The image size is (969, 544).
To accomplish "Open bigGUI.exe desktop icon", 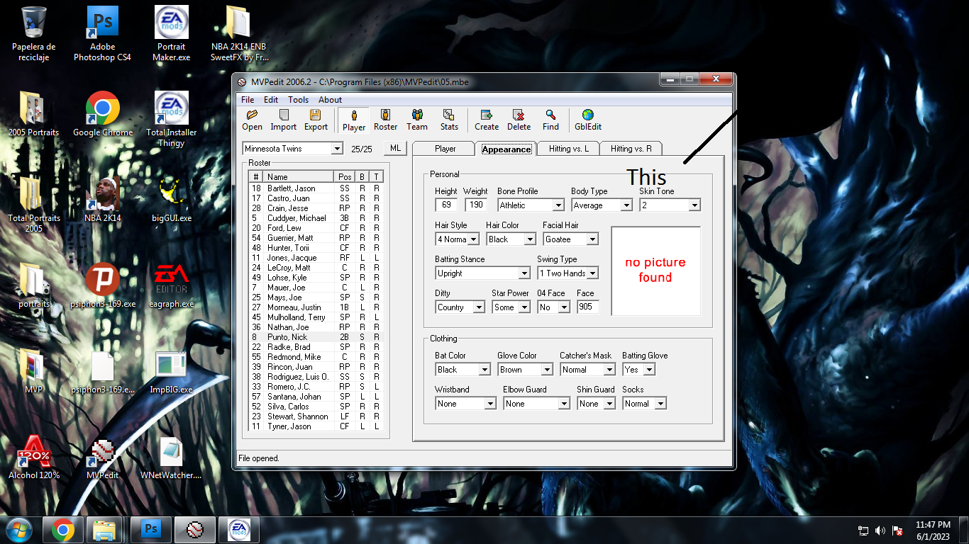I will tap(171, 200).
